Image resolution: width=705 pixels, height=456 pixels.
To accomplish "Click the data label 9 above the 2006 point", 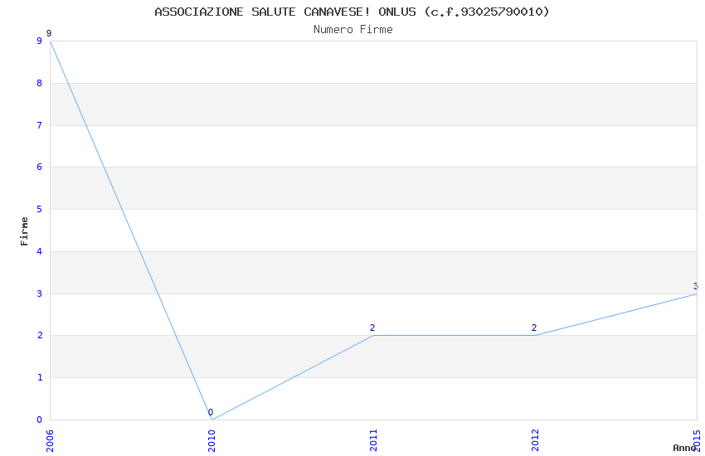I will click(49, 33).
